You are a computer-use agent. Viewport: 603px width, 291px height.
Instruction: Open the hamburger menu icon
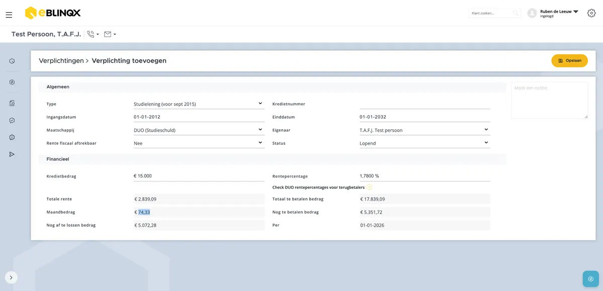(x=9, y=15)
